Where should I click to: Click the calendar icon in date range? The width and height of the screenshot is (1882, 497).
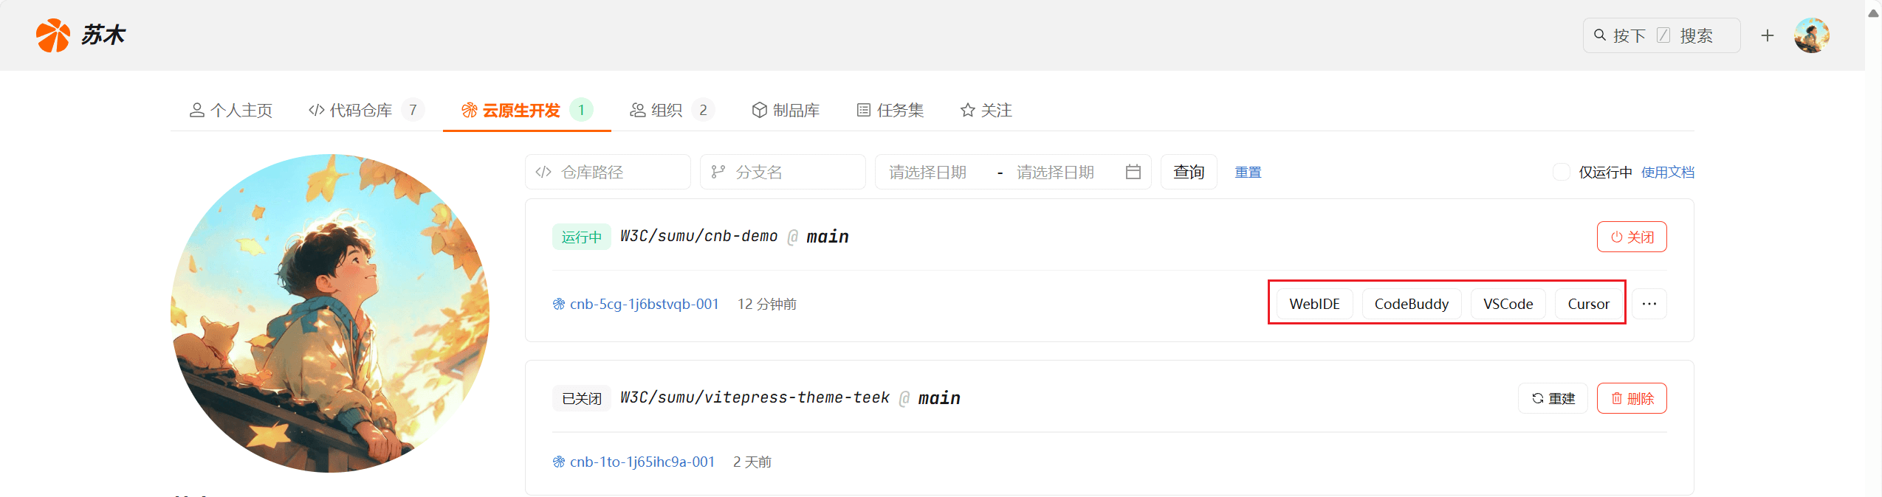coord(1133,172)
